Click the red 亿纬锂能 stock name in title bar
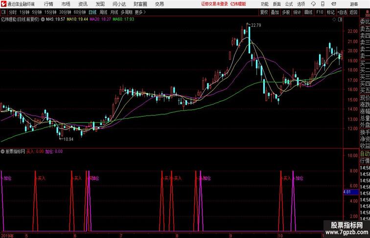The image size is (370, 238). (238, 4)
